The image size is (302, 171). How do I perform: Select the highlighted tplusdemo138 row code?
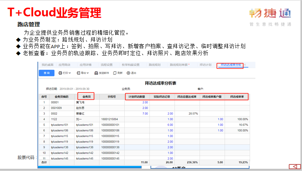click(59, 147)
